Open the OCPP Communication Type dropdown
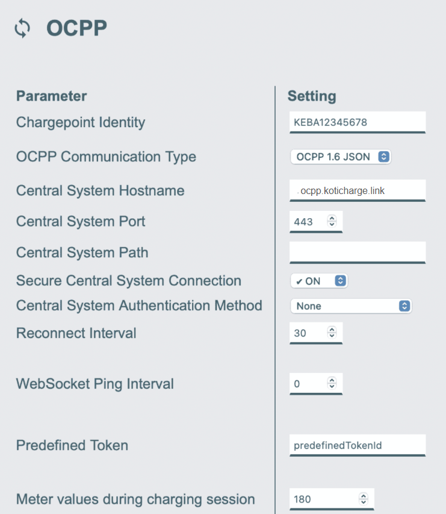 [341, 157]
